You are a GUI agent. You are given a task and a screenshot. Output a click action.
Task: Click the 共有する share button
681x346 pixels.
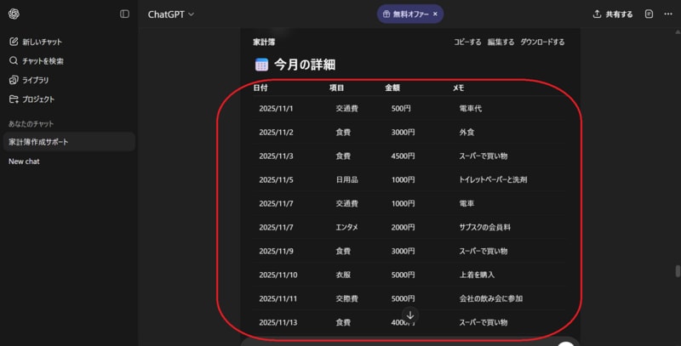click(x=612, y=14)
